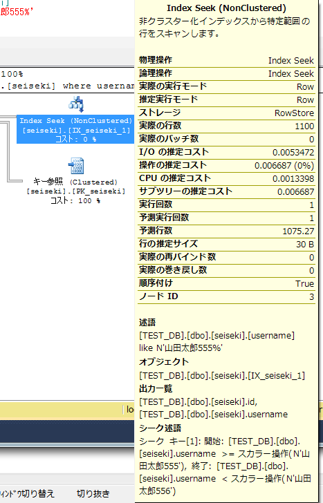Screen dimensions: 323x503
Task: Click output column [seiseki].username line
Action: tap(213, 415)
